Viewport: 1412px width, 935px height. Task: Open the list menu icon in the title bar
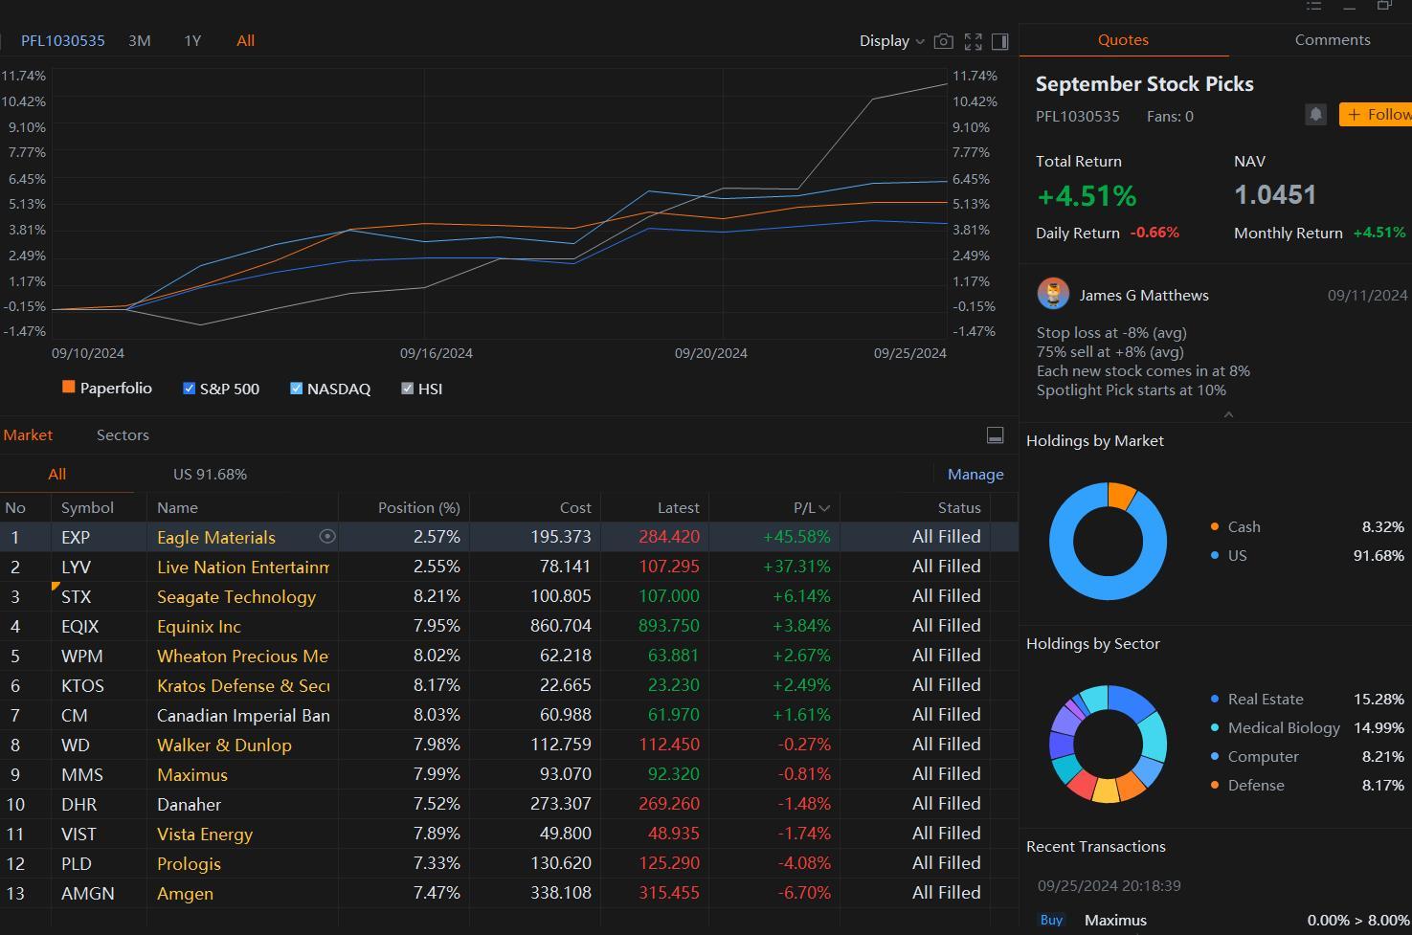click(x=1314, y=6)
